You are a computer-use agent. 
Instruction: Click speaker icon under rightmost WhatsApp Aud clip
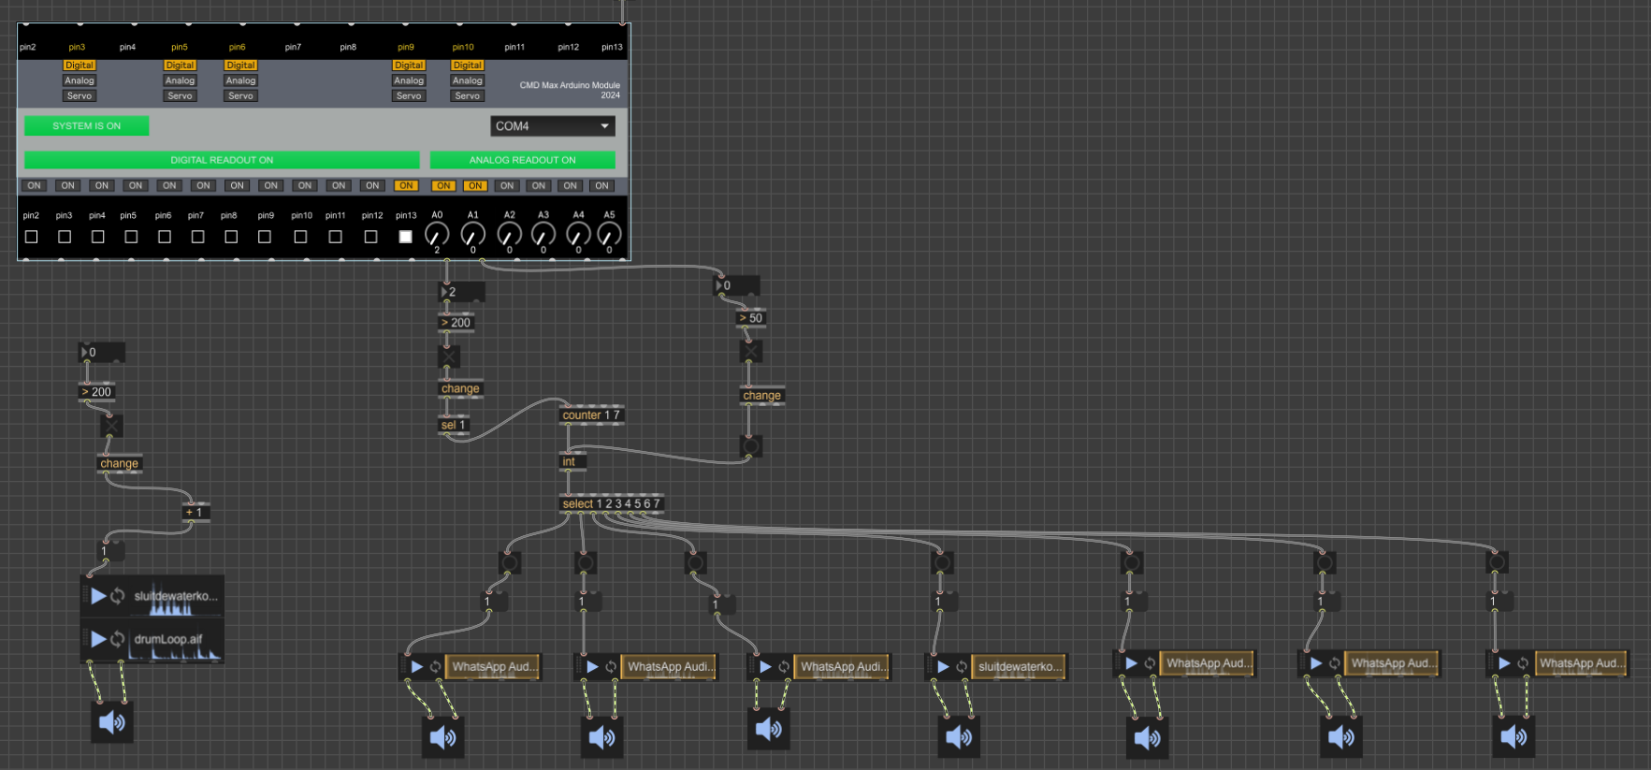click(1513, 737)
